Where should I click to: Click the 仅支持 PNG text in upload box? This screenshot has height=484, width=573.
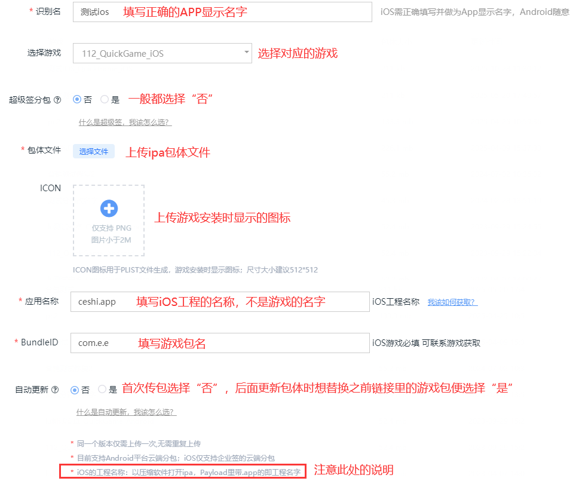click(x=111, y=228)
